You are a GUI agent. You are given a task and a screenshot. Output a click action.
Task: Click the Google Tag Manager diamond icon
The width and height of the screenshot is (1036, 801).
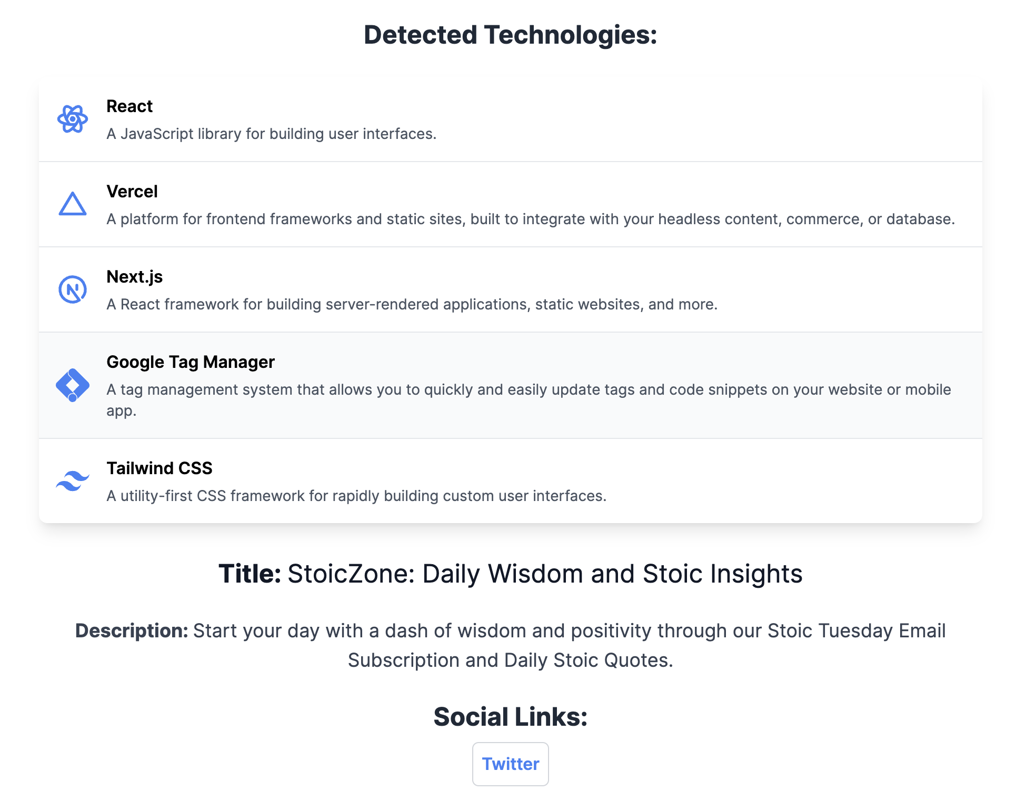pos(73,385)
